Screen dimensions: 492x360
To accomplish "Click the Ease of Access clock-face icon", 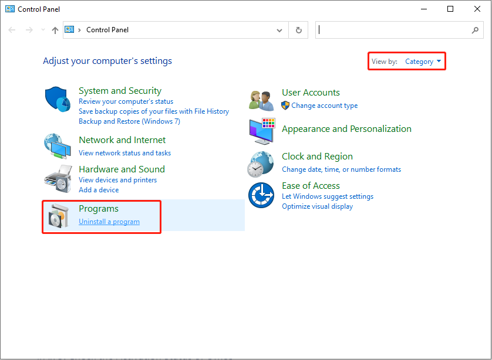I will (260, 195).
